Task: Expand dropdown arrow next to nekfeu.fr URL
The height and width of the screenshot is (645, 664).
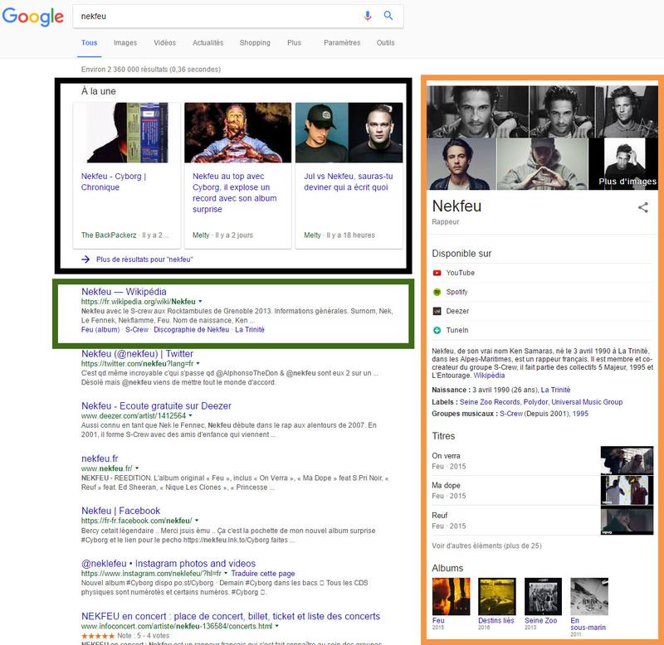Action: [137, 468]
